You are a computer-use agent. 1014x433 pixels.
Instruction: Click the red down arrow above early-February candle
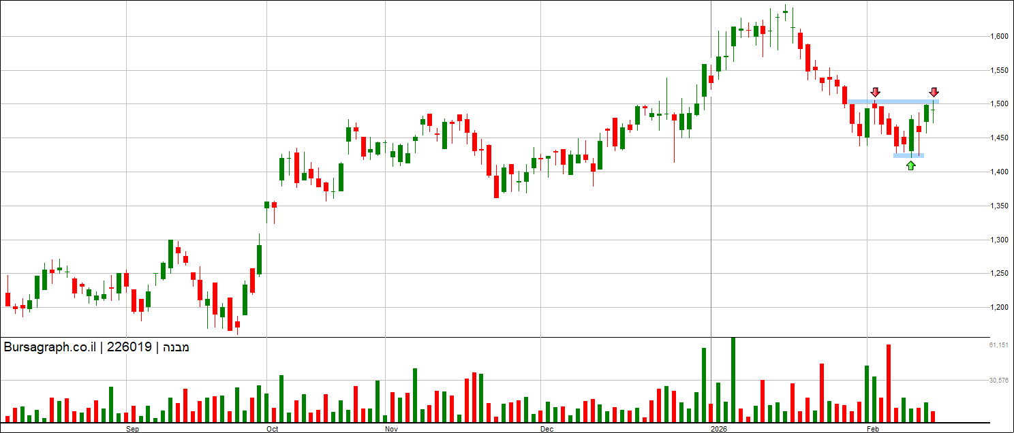(876, 92)
